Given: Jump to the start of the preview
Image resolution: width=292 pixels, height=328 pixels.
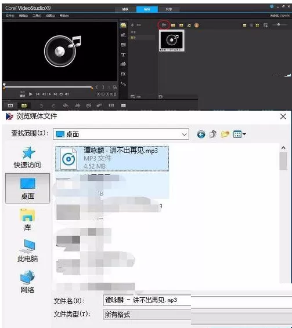Looking at the screenshot, I should tap(38, 94).
